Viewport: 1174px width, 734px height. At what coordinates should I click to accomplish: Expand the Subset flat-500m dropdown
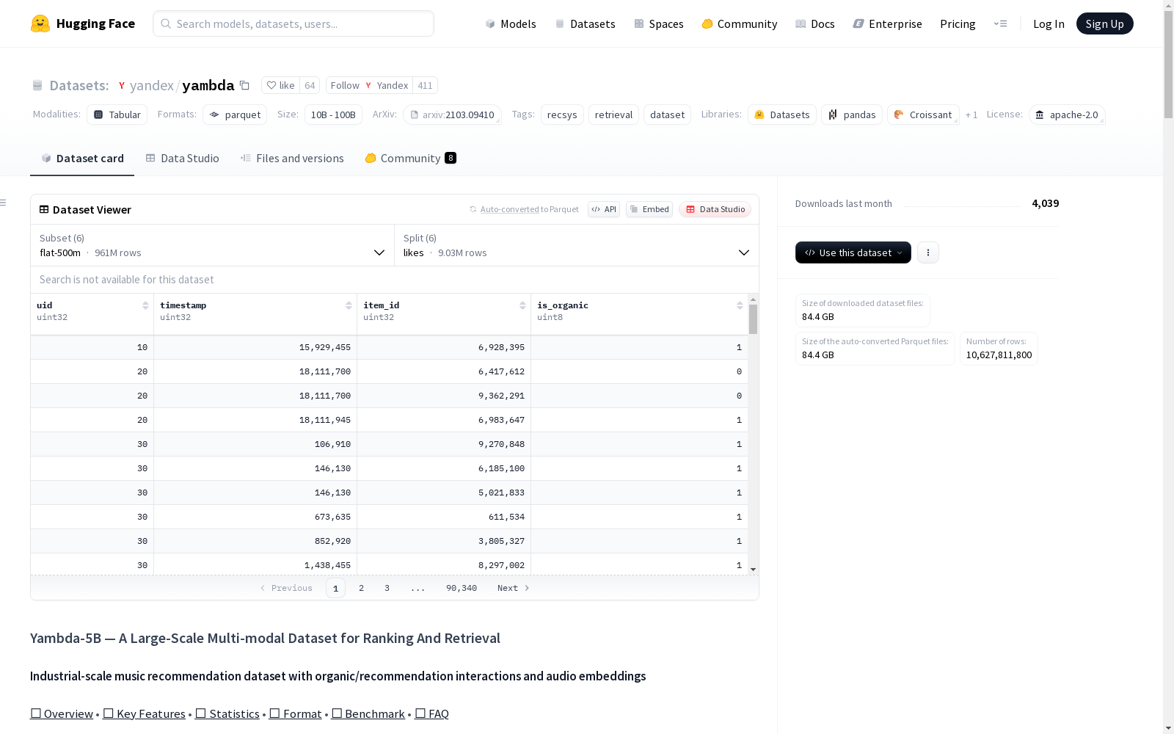point(212,245)
